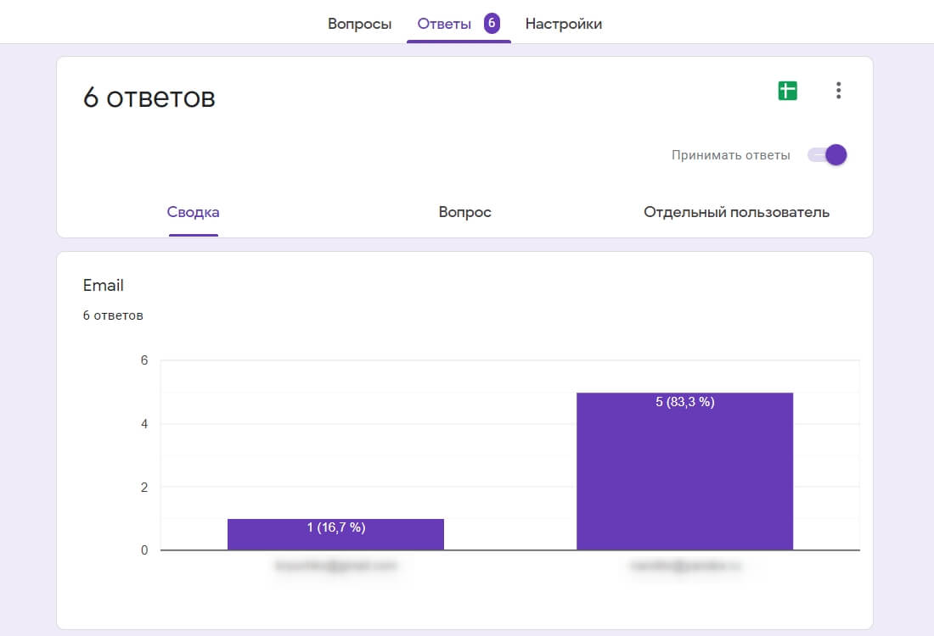
Task: Click the y-axis value 4
Action: point(144,424)
